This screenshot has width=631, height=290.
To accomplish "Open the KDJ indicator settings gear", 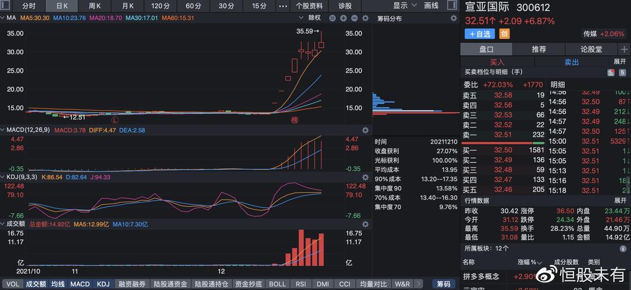I will [x=365, y=177].
